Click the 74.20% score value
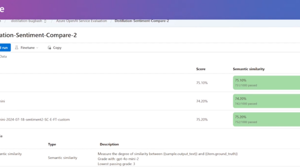This screenshot has height=168, width=300. 202,101
